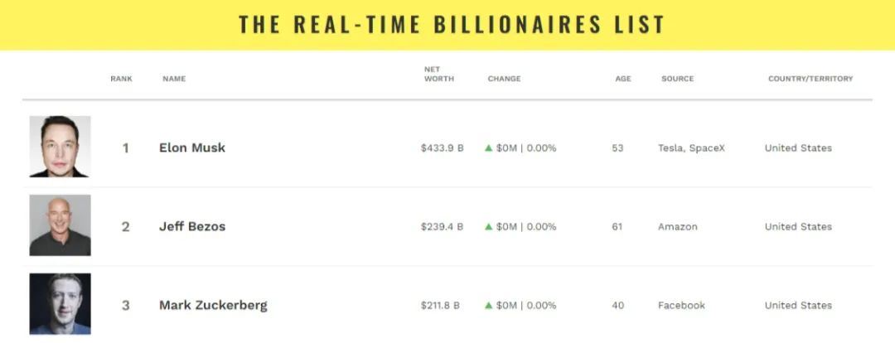Click the green change arrow for Mark Zuckerberg
The width and height of the screenshot is (895, 343).
pos(489,306)
